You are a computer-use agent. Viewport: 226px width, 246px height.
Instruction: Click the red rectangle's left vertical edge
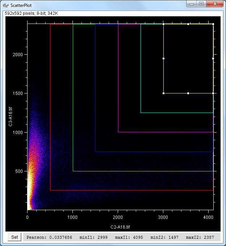tap(50, 109)
